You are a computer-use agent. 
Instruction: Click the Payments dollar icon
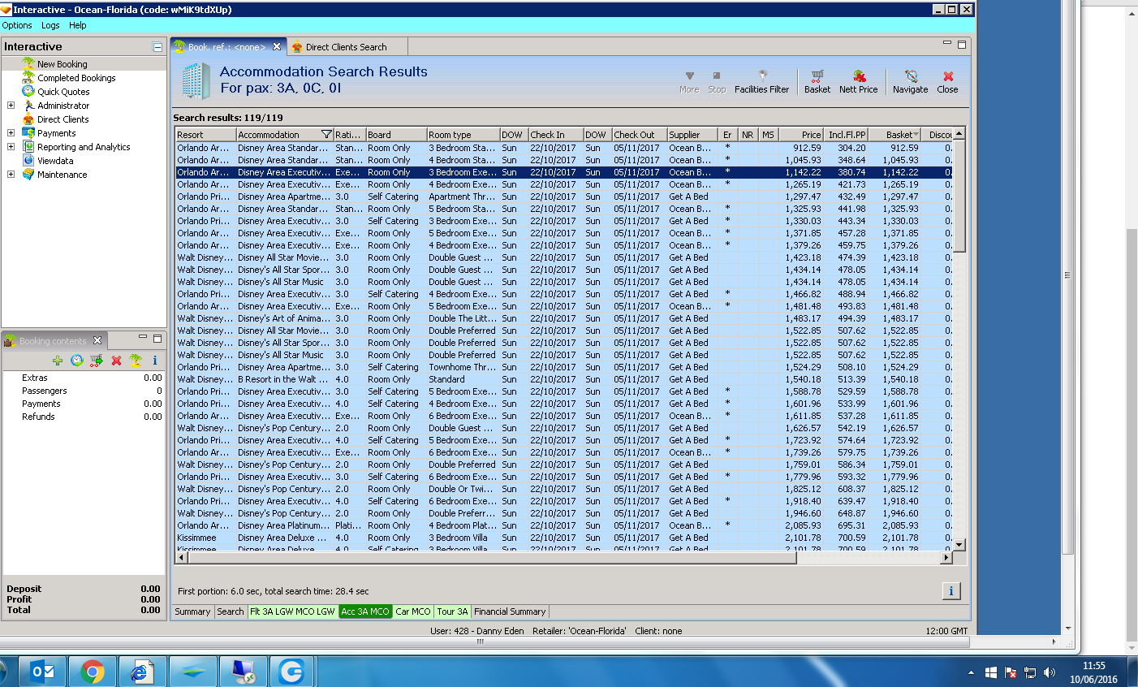28,133
